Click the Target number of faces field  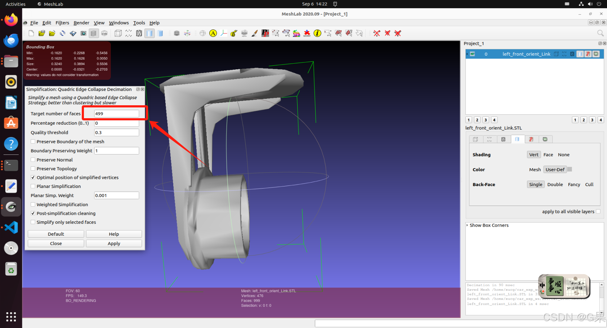pyautogui.click(x=116, y=114)
